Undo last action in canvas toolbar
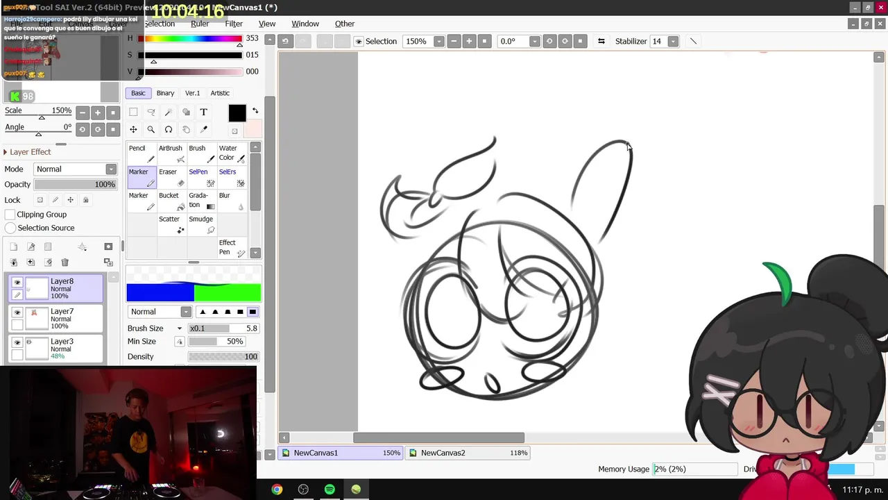This screenshot has height=500, width=888. (285, 41)
